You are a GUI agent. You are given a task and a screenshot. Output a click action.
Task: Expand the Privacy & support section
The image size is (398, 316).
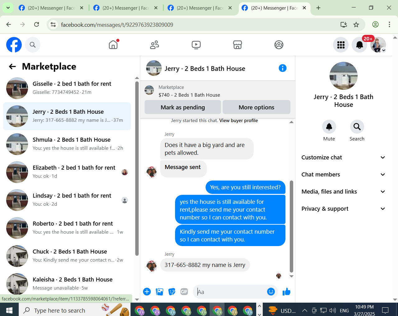pyautogui.click(x=343, y=209)
